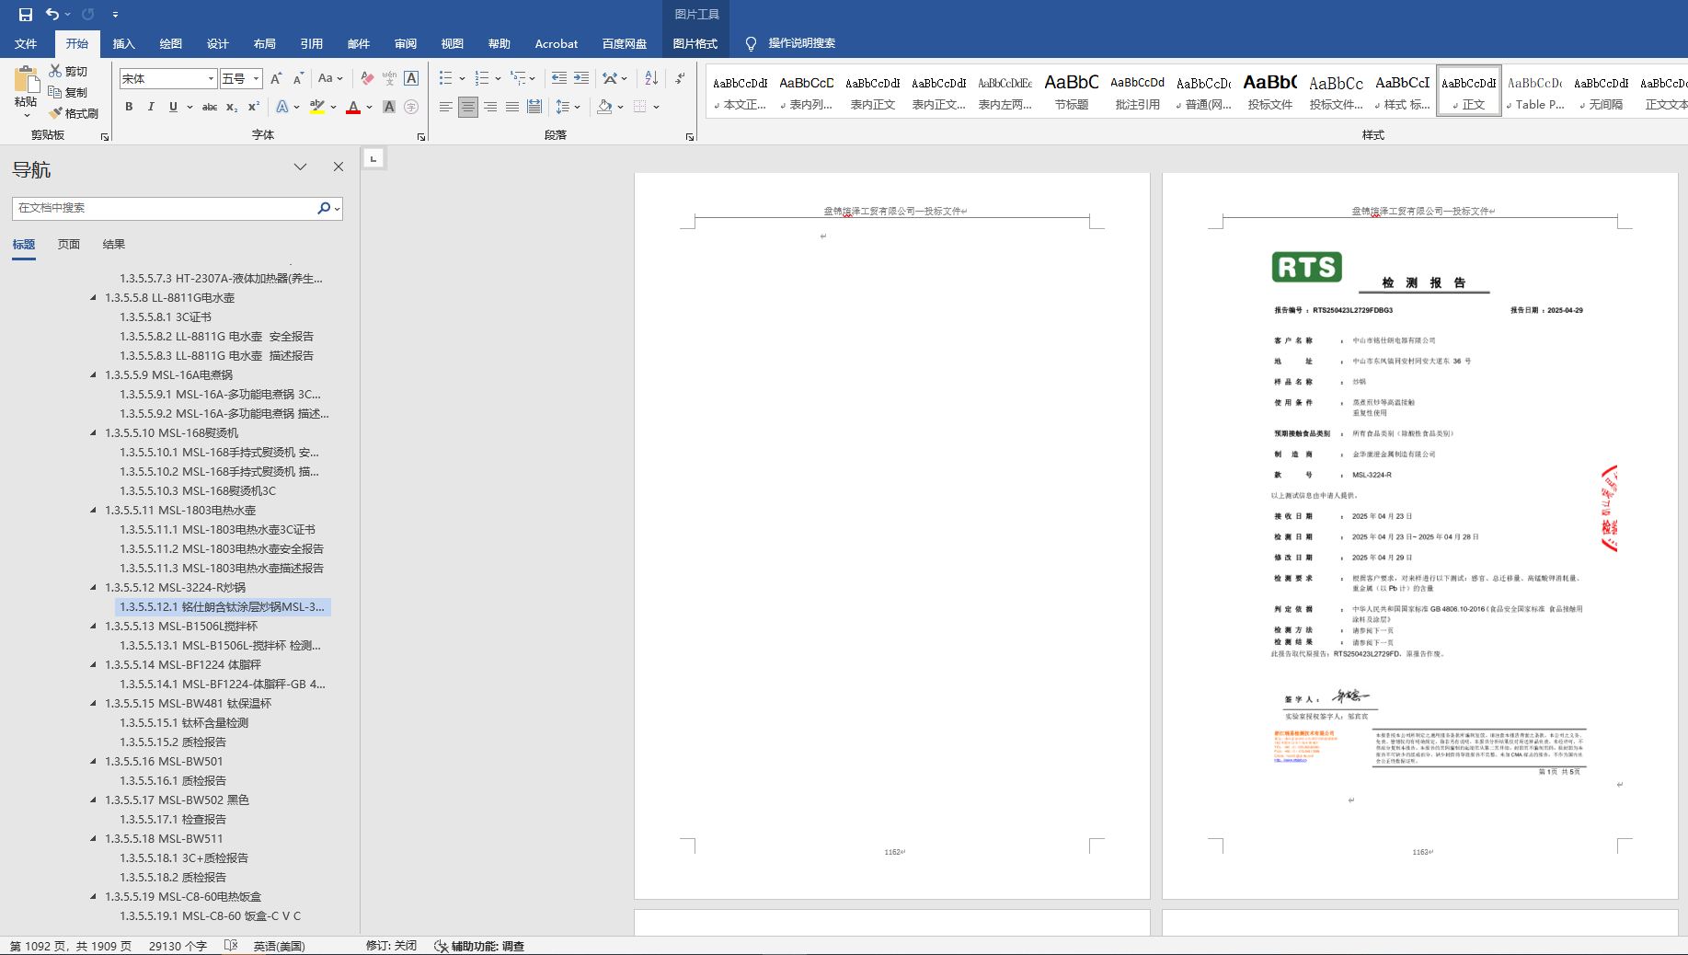This screenshot has height=955, width=1688.
Task: Click the increase indent icon
Action: (581, 78)
